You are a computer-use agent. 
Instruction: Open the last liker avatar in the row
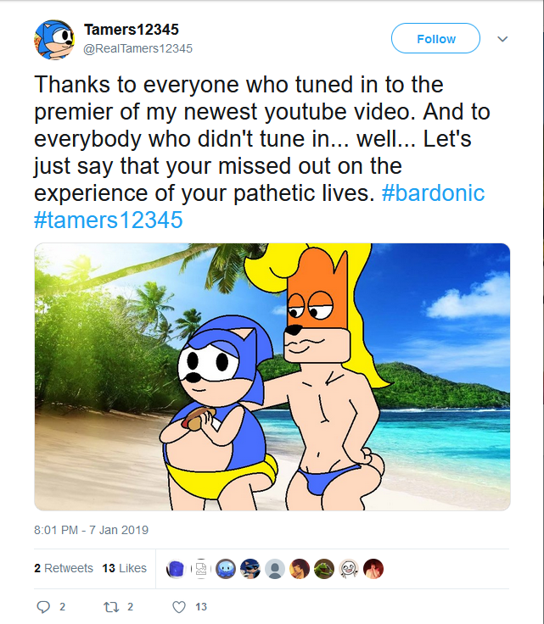pyautogui.click(x=373, y=568)
